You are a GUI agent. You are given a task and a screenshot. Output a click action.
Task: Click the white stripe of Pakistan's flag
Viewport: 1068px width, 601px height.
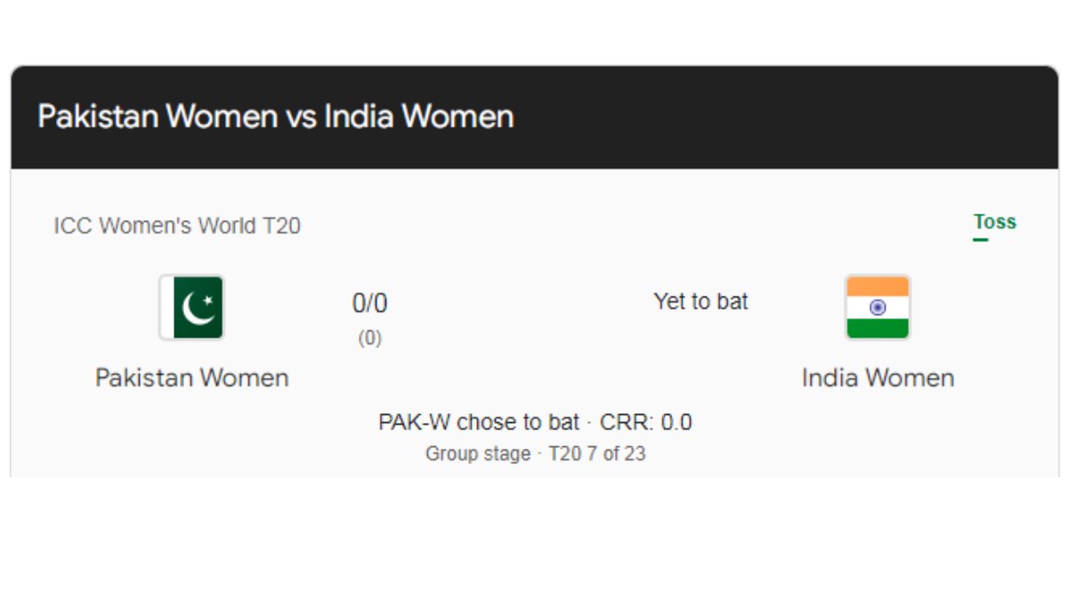(167, 307)
